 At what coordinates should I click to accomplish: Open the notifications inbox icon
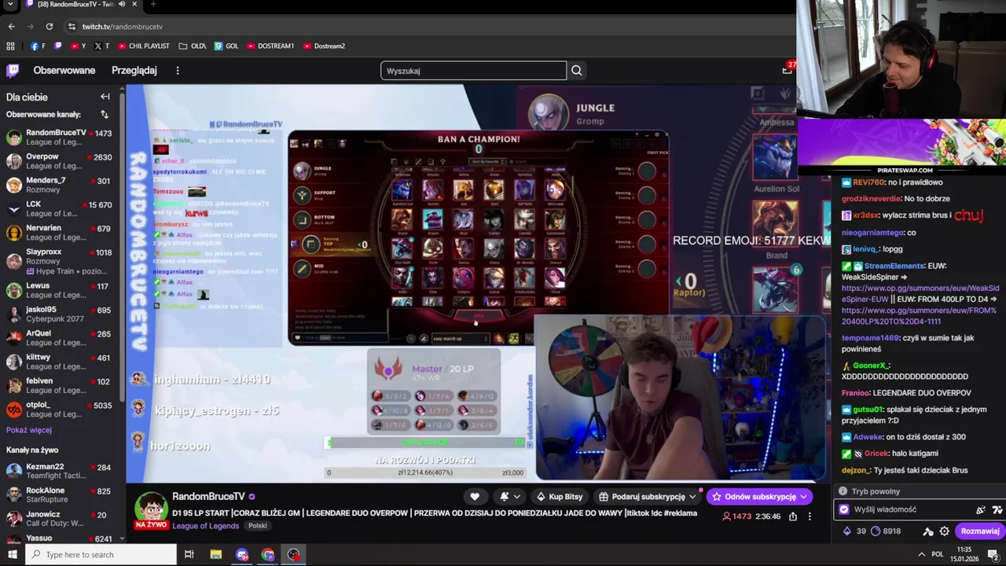787,70
